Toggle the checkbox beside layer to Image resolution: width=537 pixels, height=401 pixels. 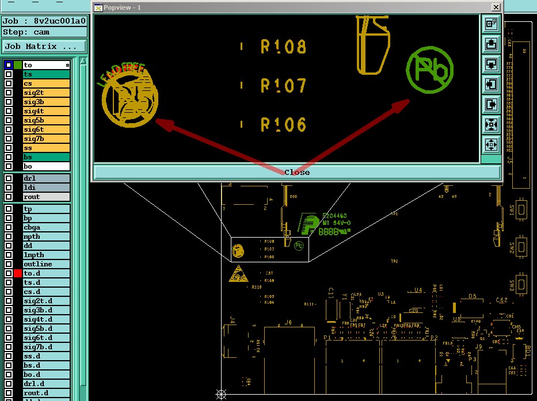[x=9, y=65]
